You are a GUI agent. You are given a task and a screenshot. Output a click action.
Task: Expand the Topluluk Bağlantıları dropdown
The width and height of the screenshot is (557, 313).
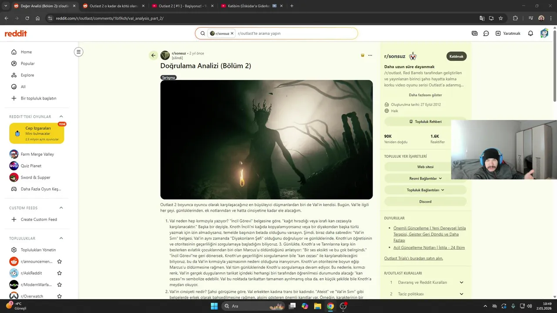(x=425, y=190)
